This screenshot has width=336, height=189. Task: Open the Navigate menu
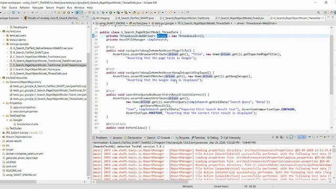pyautogui.click(x=38, y=7)
